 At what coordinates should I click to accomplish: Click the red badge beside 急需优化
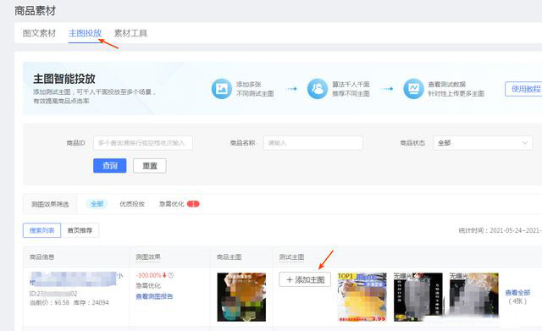(193, 204)
